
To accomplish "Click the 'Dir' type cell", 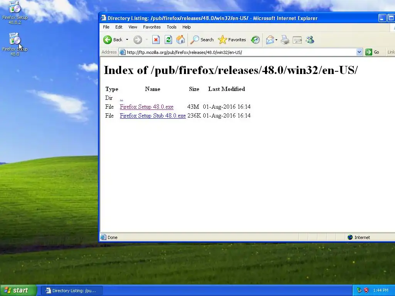I will [x=109, y=98].
